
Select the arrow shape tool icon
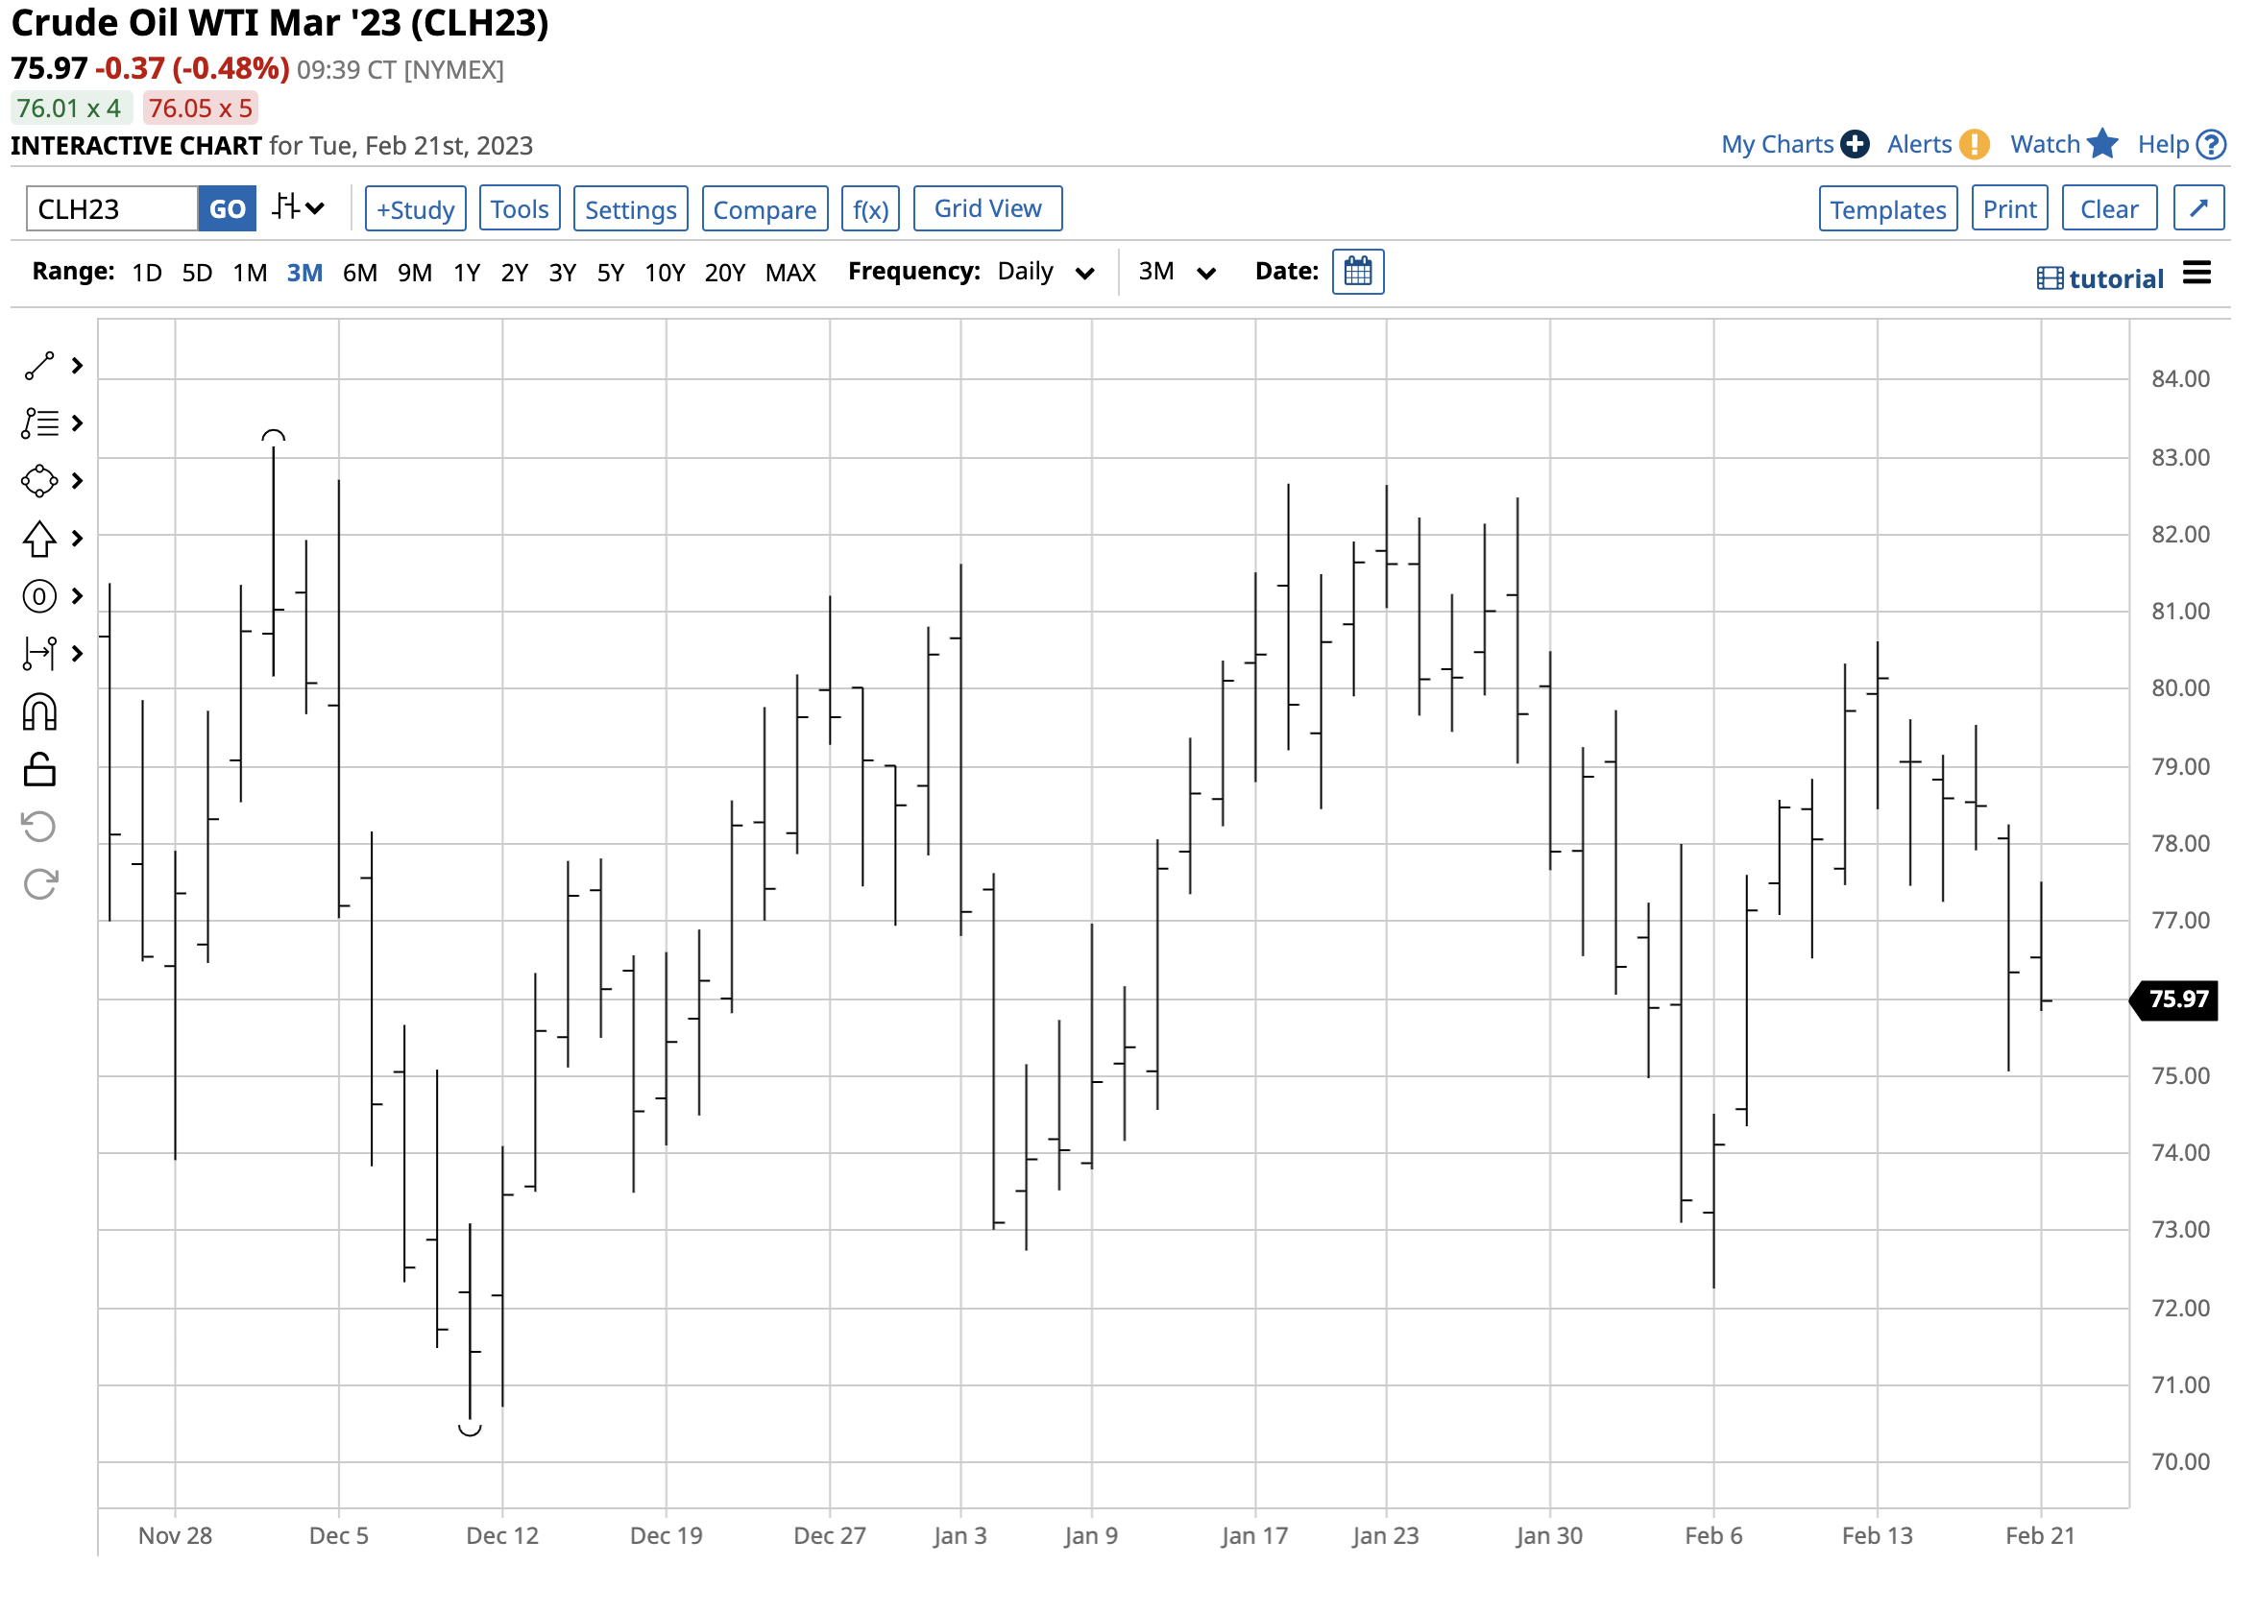point(38,540)
